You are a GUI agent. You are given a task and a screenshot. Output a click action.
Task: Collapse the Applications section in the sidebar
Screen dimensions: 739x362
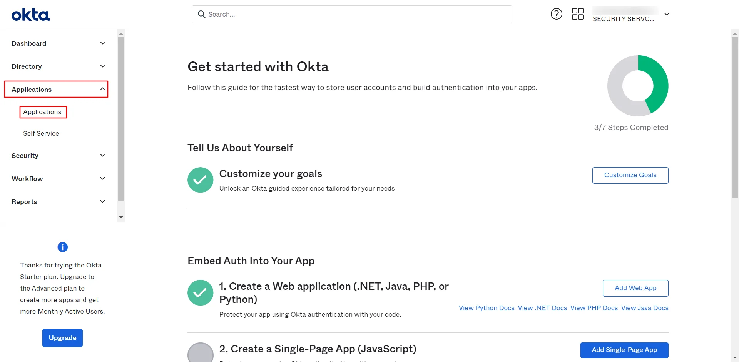pos(56,89)
